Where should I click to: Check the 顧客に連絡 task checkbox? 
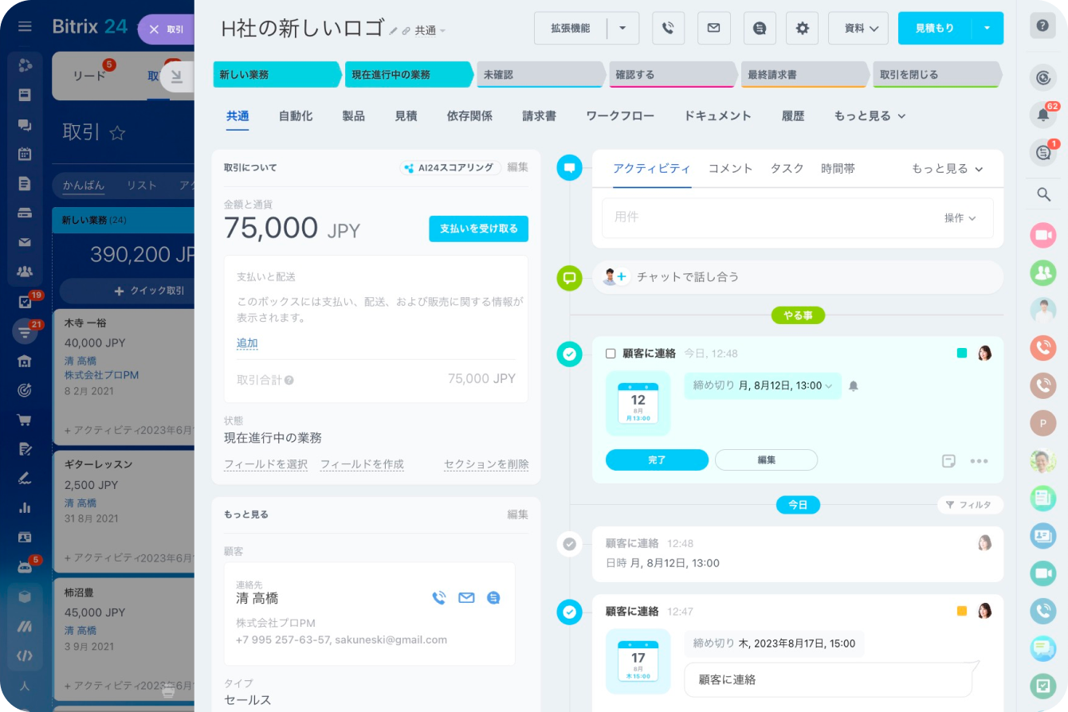(x=611, y=354)
